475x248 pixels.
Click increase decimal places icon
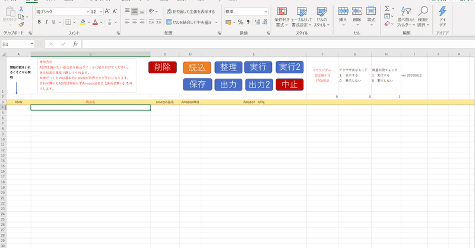pos(258,22)
